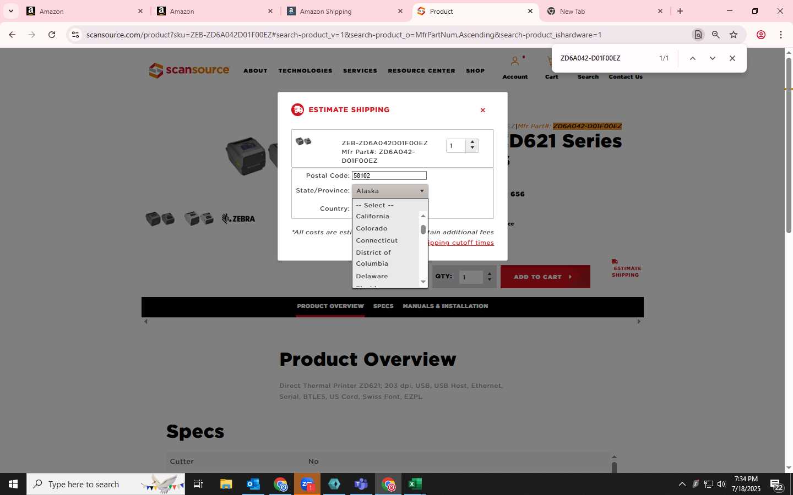View site information icon

tap(75, 35)
